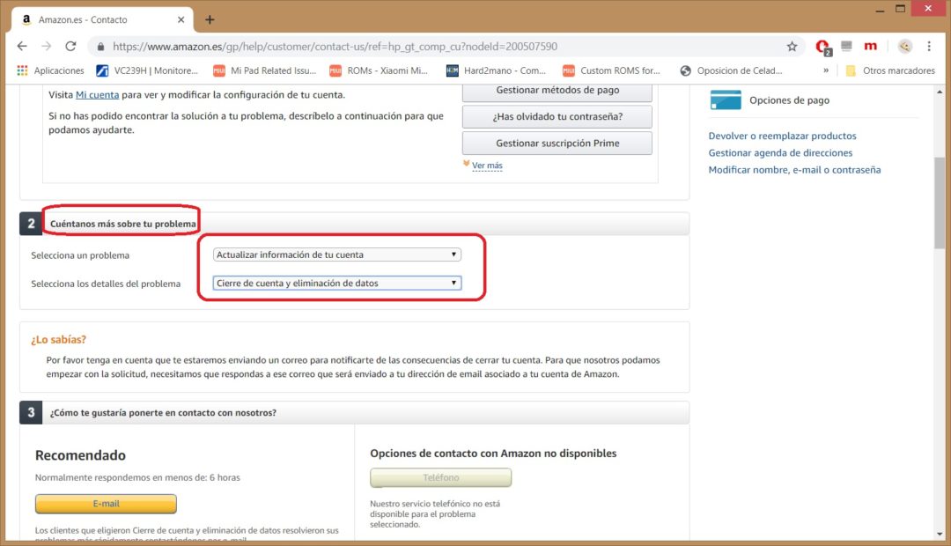Open a new browser tab
Screen dimensions: 951x546
pos(210,18)
